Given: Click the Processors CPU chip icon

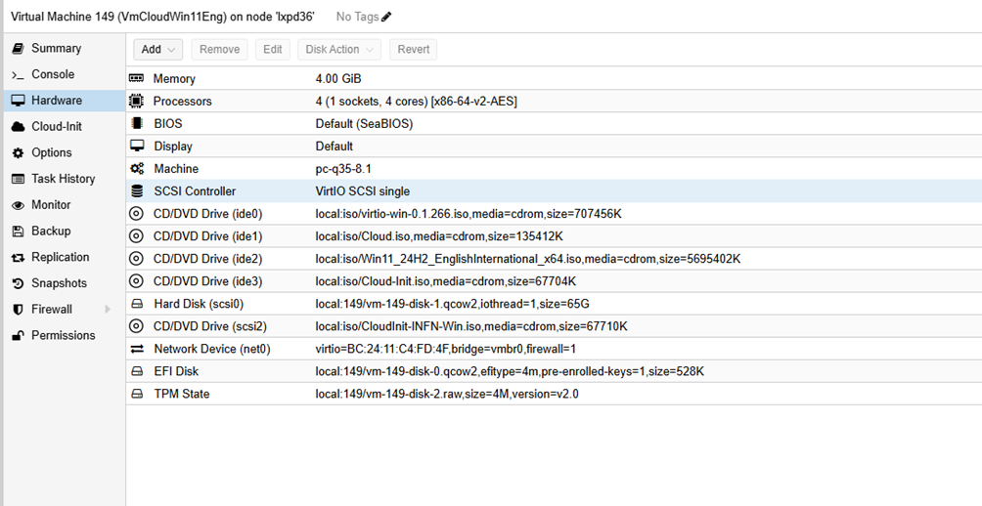Looking at the screenshot, I should click(x=137, y=102).
